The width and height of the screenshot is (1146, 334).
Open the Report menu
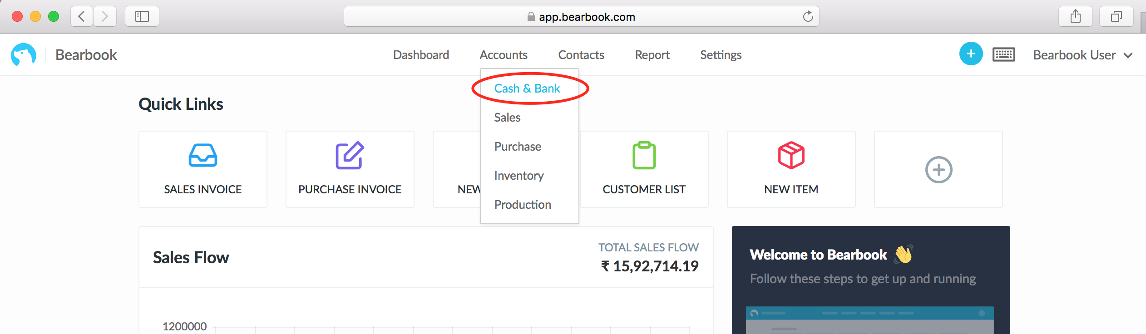tap(652, 55)
